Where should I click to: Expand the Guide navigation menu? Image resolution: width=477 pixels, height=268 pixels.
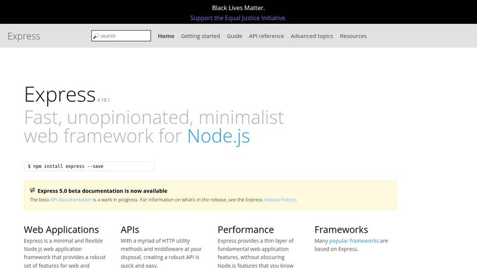(x=234, y=36)
